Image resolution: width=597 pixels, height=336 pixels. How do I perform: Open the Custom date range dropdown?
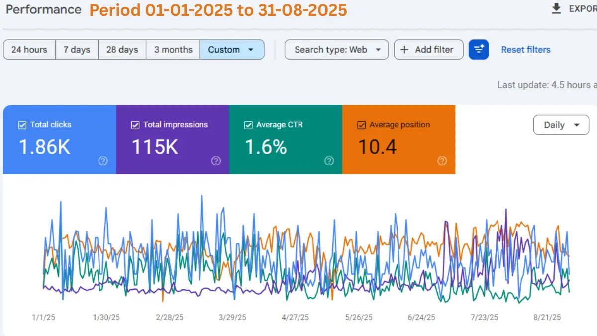[232, 50]
